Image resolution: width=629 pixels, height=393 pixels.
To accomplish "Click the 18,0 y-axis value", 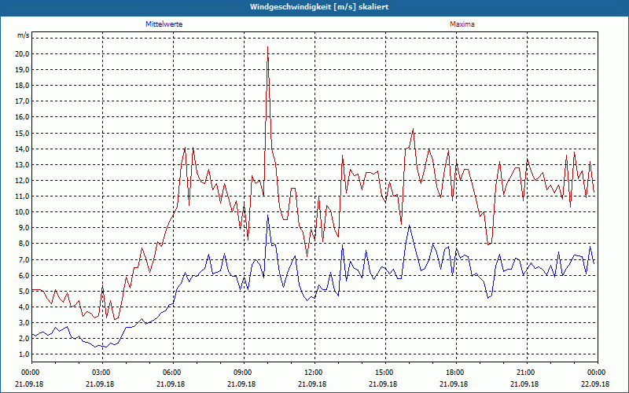I will pos(23,86).
